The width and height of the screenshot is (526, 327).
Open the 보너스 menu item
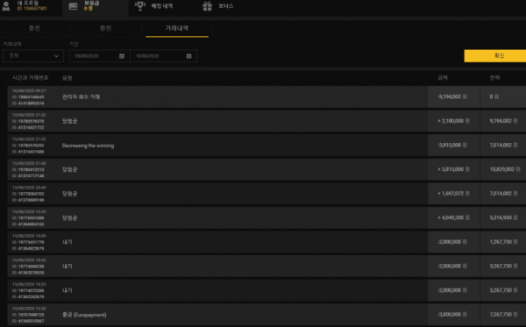pyautogui.click(x=226, y=6)
